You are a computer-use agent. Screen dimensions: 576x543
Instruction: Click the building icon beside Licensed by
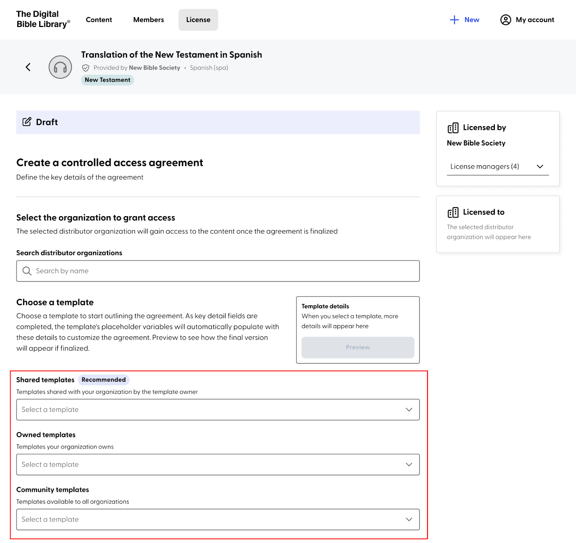453,128
